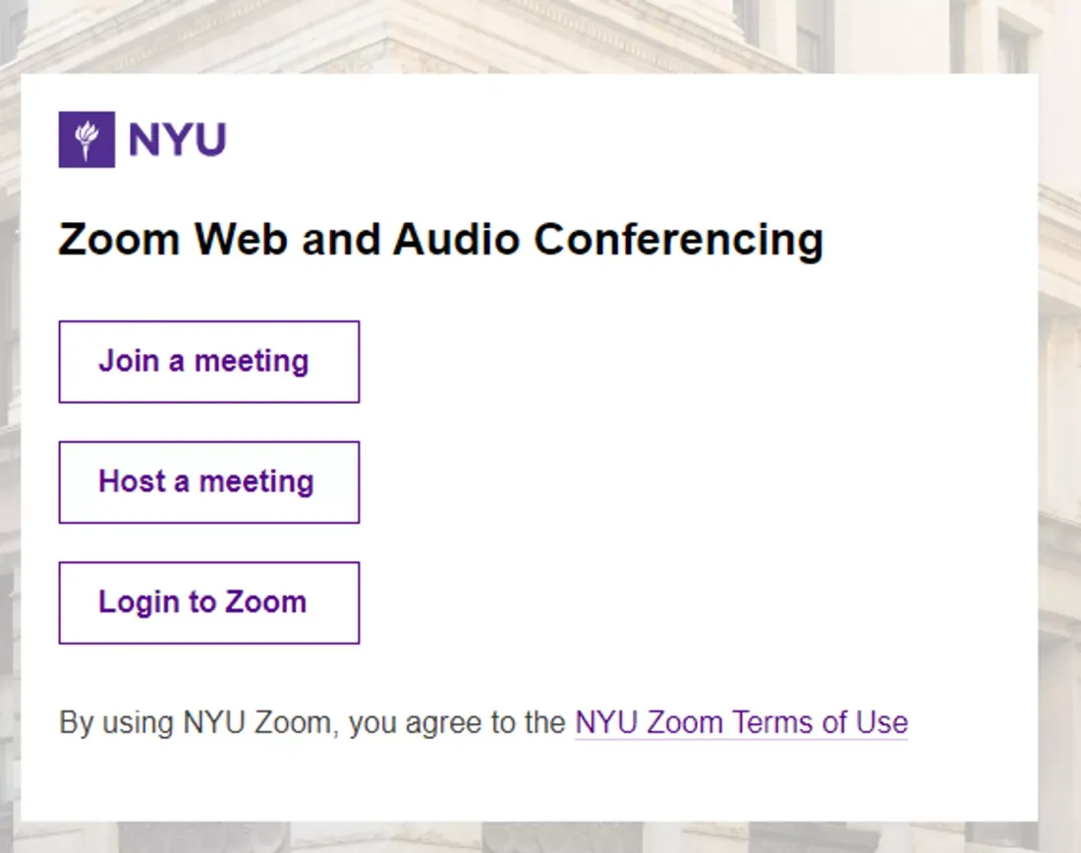Open the NYU Zoom Terms of Use link
1081x853 pixels.
tap(741, 723)
